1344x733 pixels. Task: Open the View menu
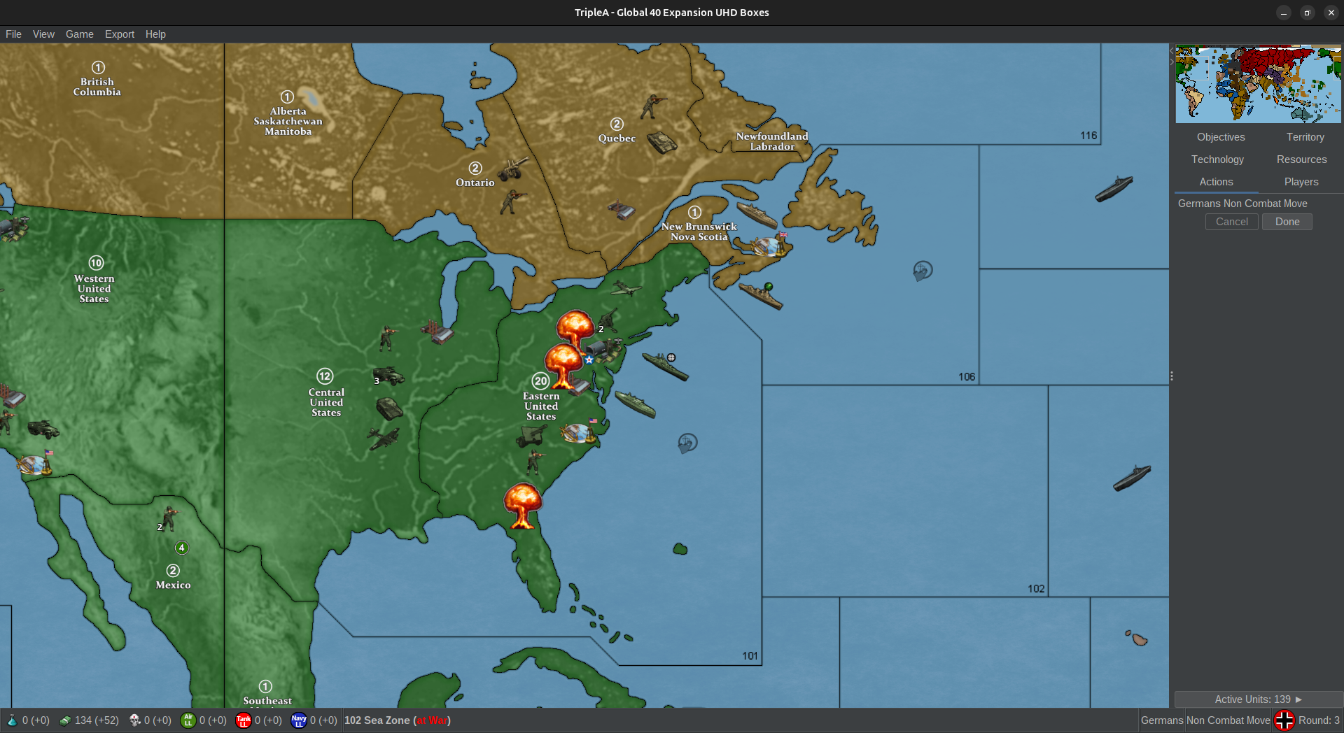43,34
